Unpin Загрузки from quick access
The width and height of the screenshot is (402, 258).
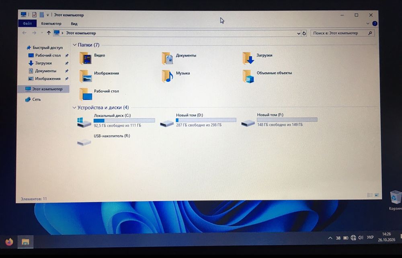point(67,63)
